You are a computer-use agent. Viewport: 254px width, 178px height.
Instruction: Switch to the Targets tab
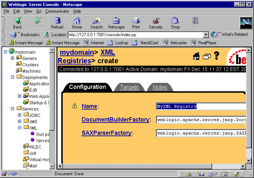tap(129, 87)
